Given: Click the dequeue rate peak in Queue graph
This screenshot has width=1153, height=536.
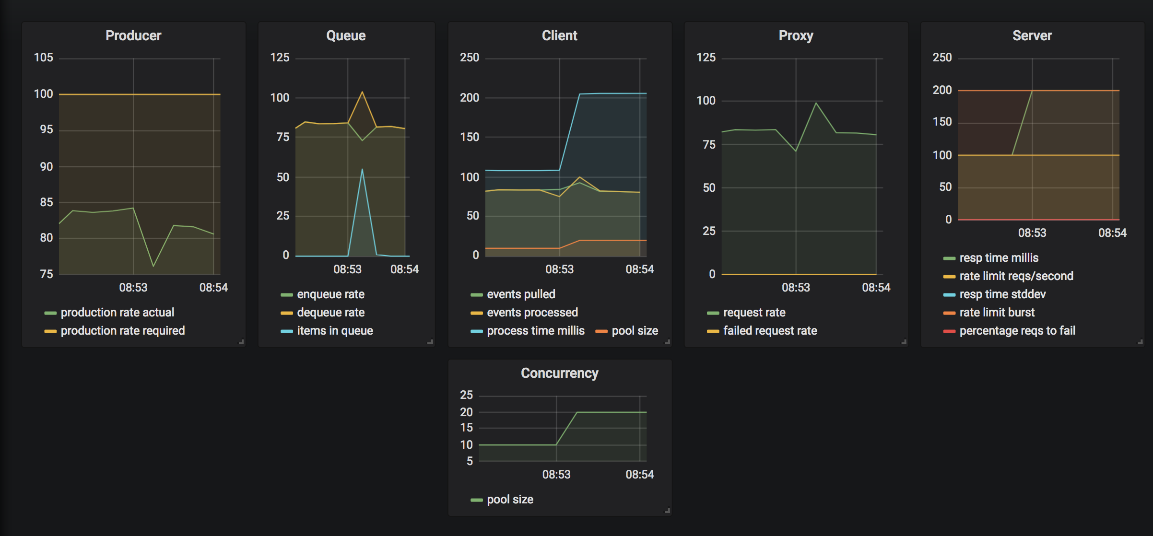Looking at the screenshot, I should [362, 92].
